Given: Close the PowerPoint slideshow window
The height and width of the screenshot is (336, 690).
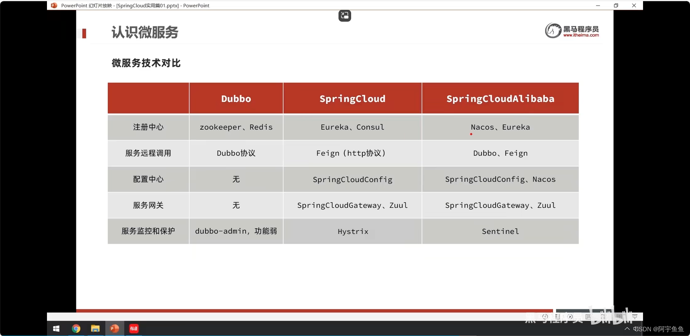Looking at the screenshot, I should (634, 5).
